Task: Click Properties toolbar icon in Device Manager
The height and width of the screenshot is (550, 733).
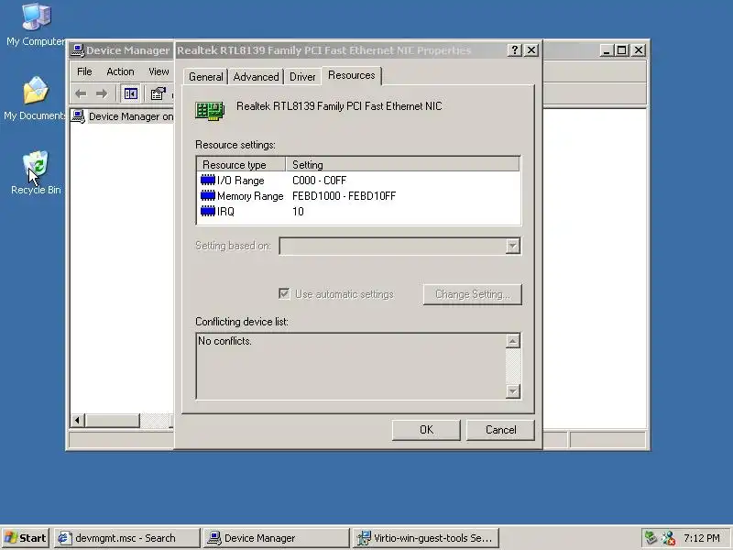Action: tap(158, 94)
